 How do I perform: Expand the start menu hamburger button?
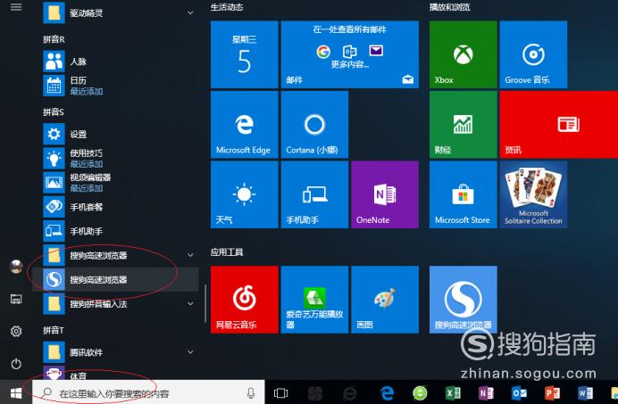tap(16, 7)
